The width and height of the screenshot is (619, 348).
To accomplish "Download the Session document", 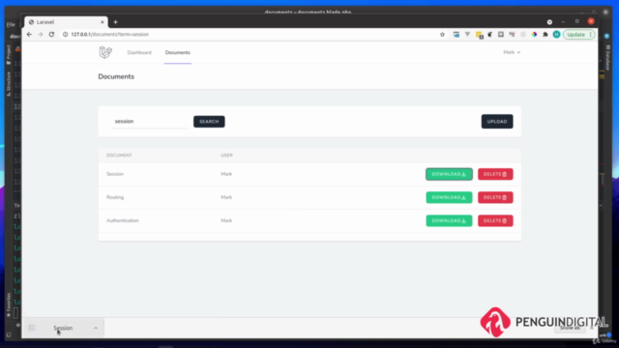I will (449, 174).
